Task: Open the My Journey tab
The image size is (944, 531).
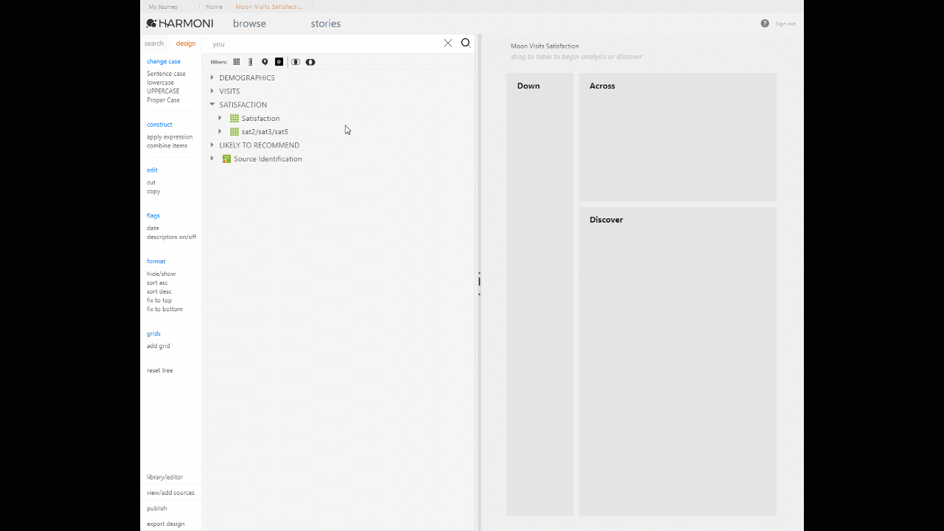Action: tap(163, 7)
